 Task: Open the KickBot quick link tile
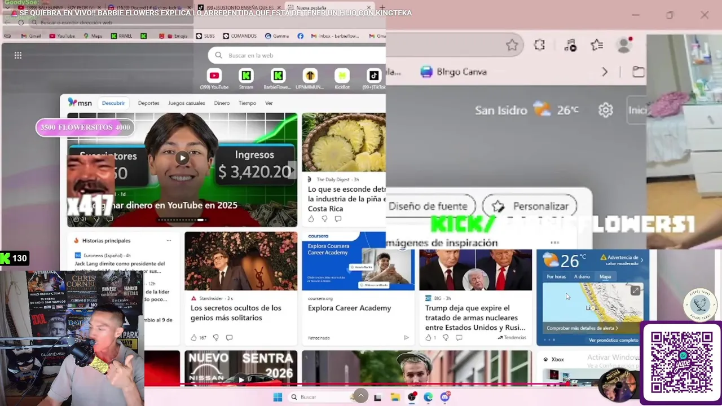342,76
